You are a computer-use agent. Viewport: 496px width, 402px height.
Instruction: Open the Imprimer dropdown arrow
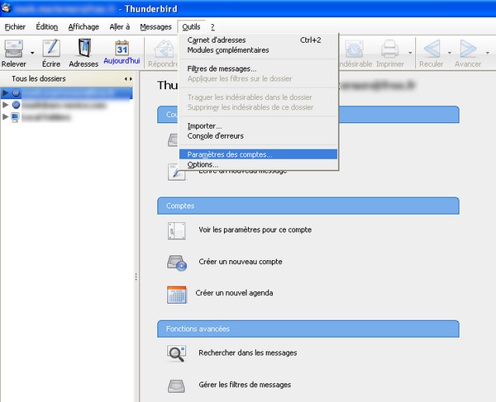410,53
